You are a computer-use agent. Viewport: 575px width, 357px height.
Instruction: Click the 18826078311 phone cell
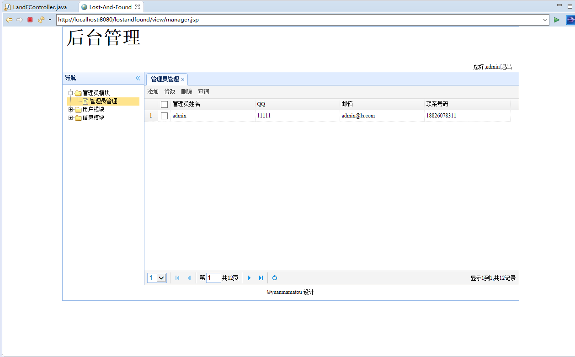click(x=467, y=116)
